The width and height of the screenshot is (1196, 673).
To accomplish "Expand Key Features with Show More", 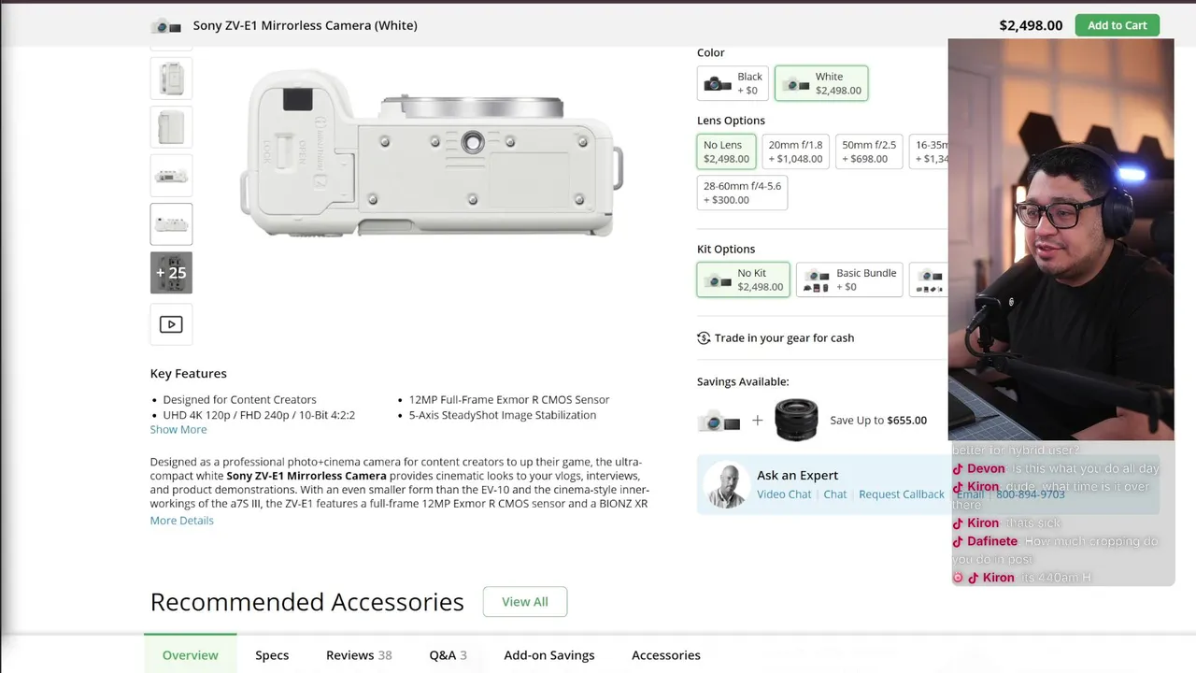I will coord(178,430).
